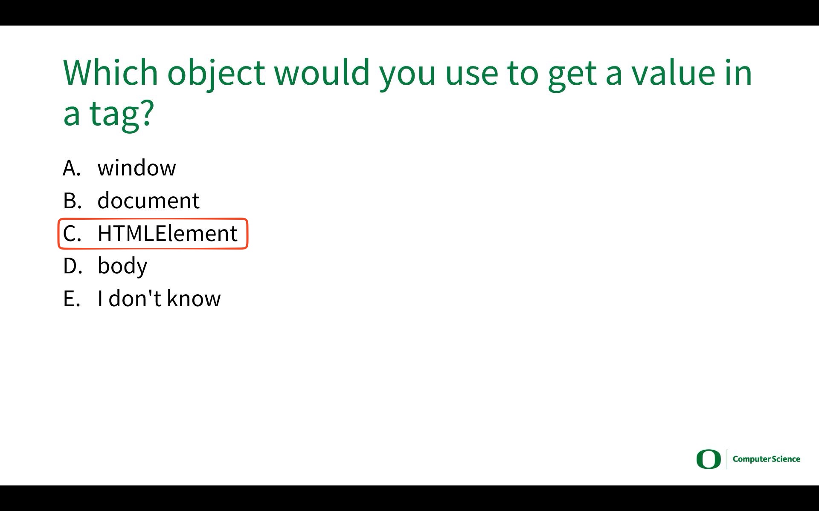Click the option letter "E."
The height and width of the screenshot is (511, 819).
pyautogui.click(x=72, y=299)
